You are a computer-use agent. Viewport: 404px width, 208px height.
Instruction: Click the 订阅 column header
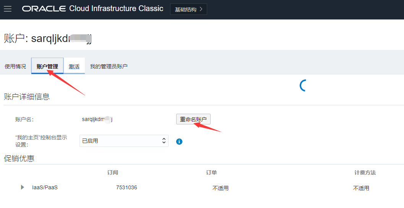113,173
